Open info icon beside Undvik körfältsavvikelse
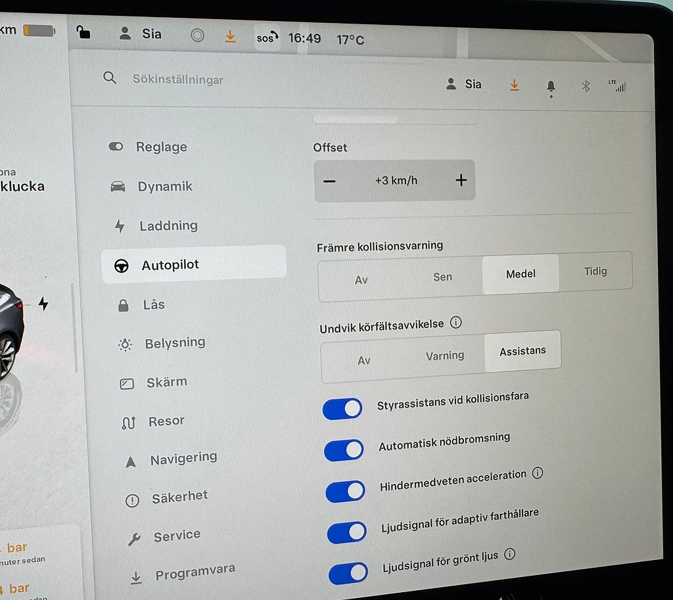The width and height of the screenshot is (673, 600). tap(456, 323)
